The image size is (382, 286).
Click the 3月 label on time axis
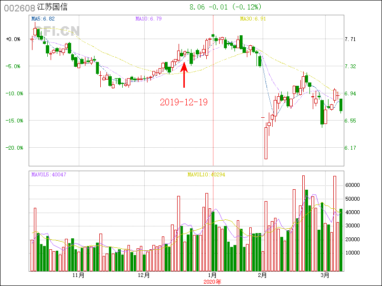(325, 275)
